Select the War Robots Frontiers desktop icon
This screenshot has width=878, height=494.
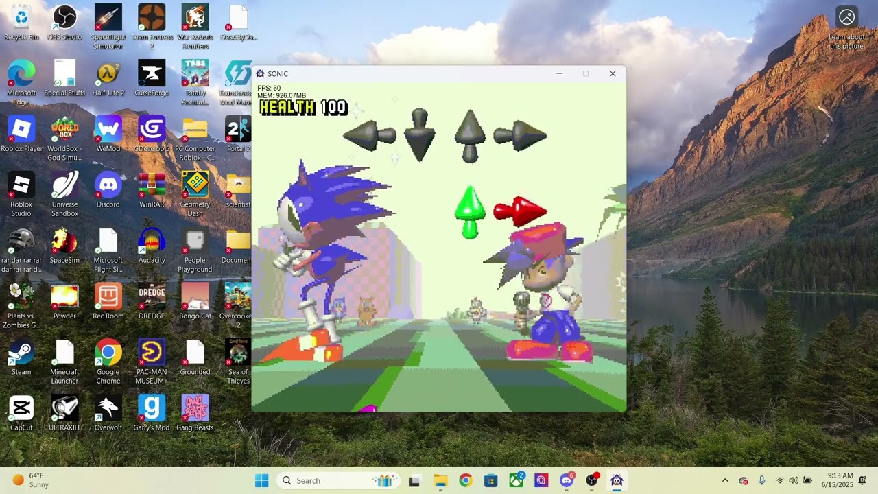pyautogui.click(x=195, y=26)
